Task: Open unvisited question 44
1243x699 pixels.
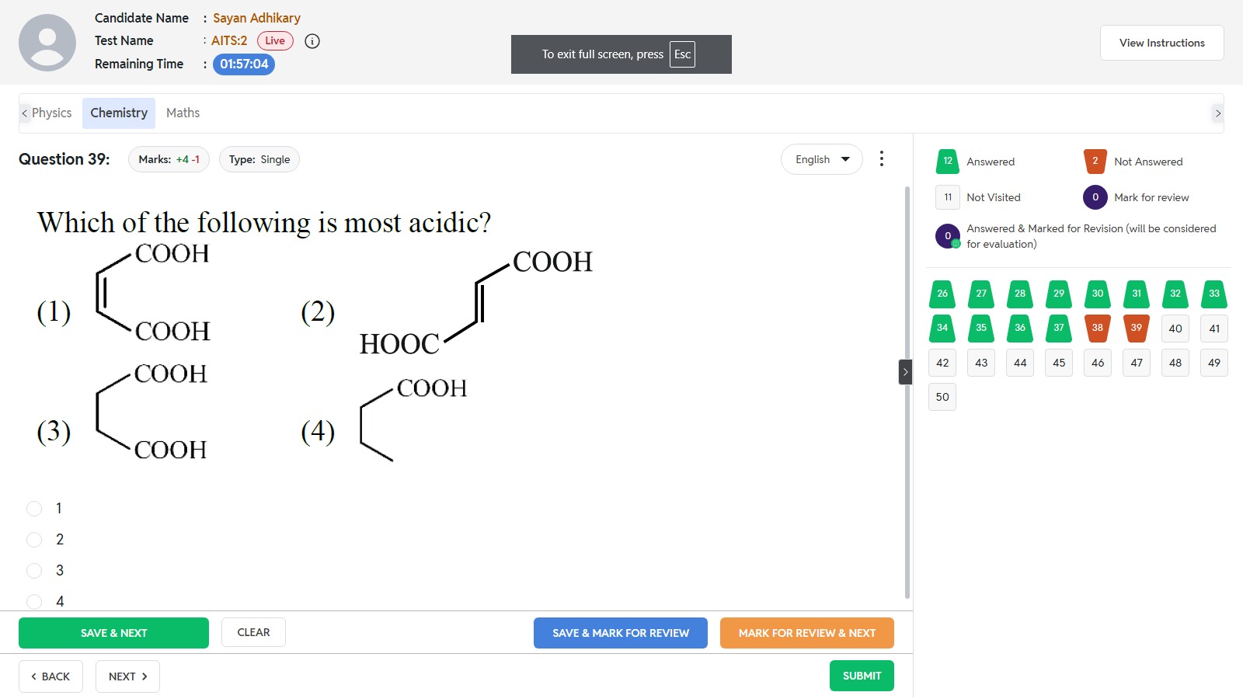Action: pyautogui.click(x=1020, y=363)
